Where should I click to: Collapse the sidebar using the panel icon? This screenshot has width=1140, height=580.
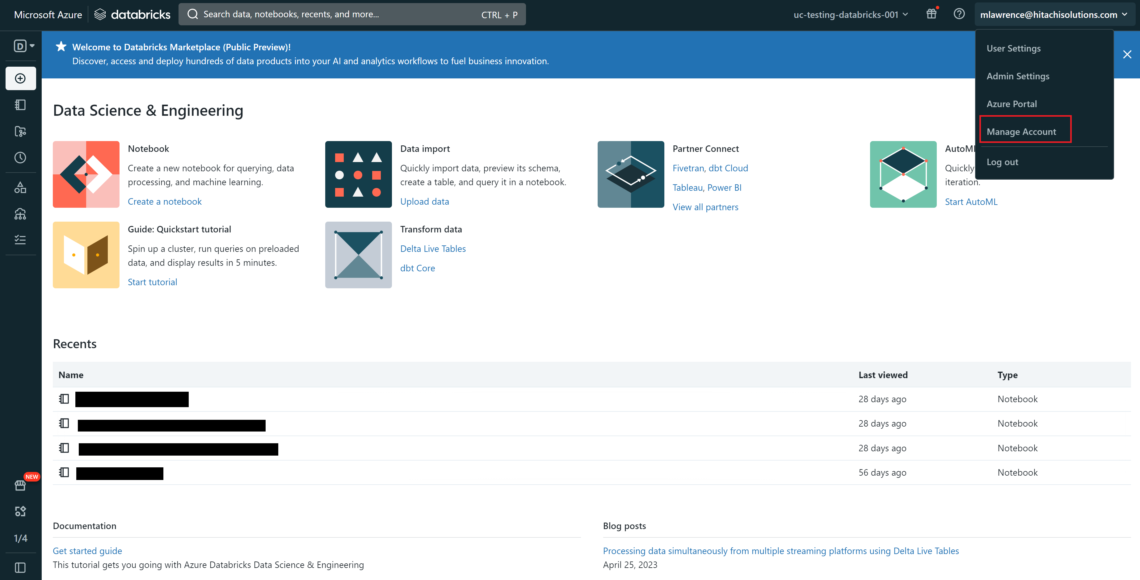[x=20, y=567]
